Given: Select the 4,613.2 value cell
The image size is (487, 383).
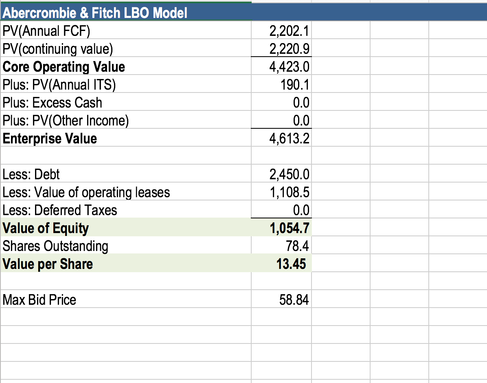Looking at the screenshot, I should click(x=281, y=138).
